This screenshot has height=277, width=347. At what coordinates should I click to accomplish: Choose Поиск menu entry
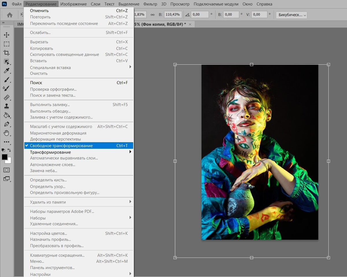79,82
